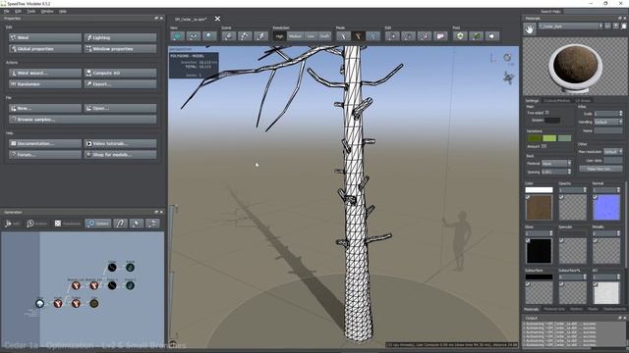Adjust the Back Spacing stepper arrows
629x353 pixels.
[569, 172]
